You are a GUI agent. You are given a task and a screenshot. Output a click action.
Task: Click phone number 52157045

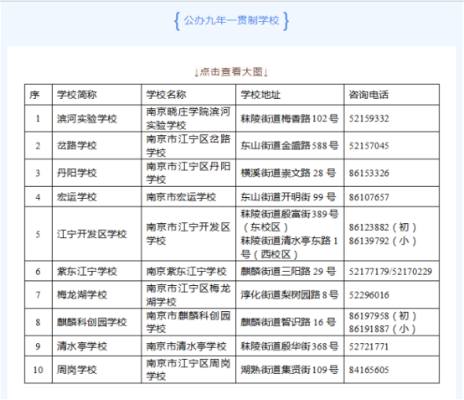click(x=369, y=146)
